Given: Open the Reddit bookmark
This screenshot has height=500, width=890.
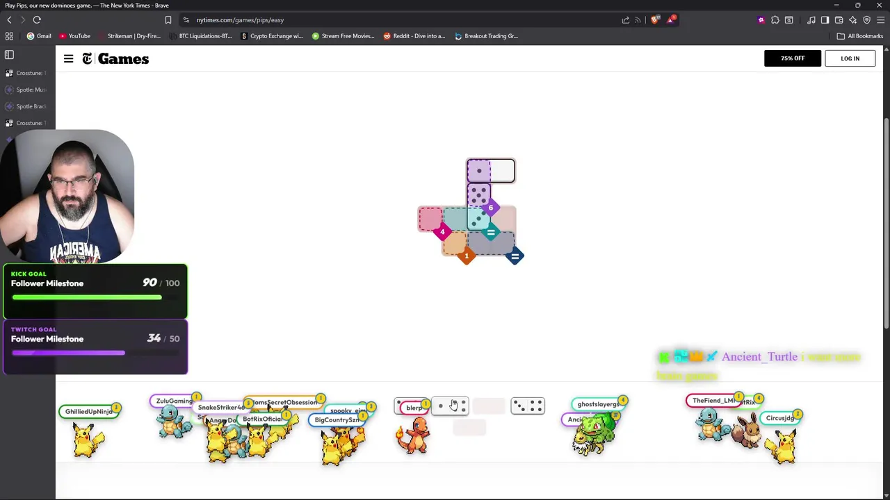Looking at the screenshot, I should [414, 36].
